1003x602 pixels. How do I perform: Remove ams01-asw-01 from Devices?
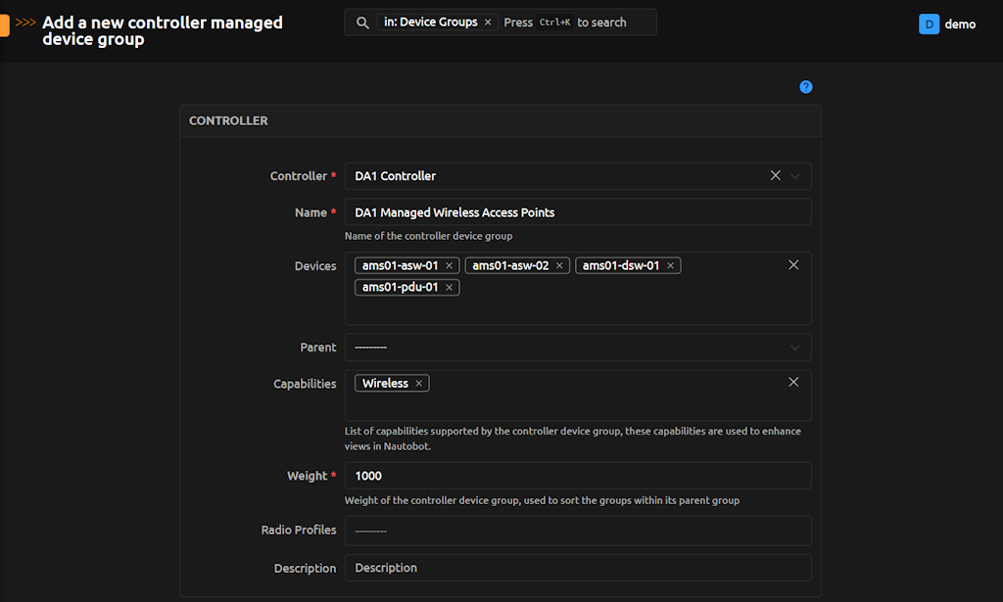(450, 266)
